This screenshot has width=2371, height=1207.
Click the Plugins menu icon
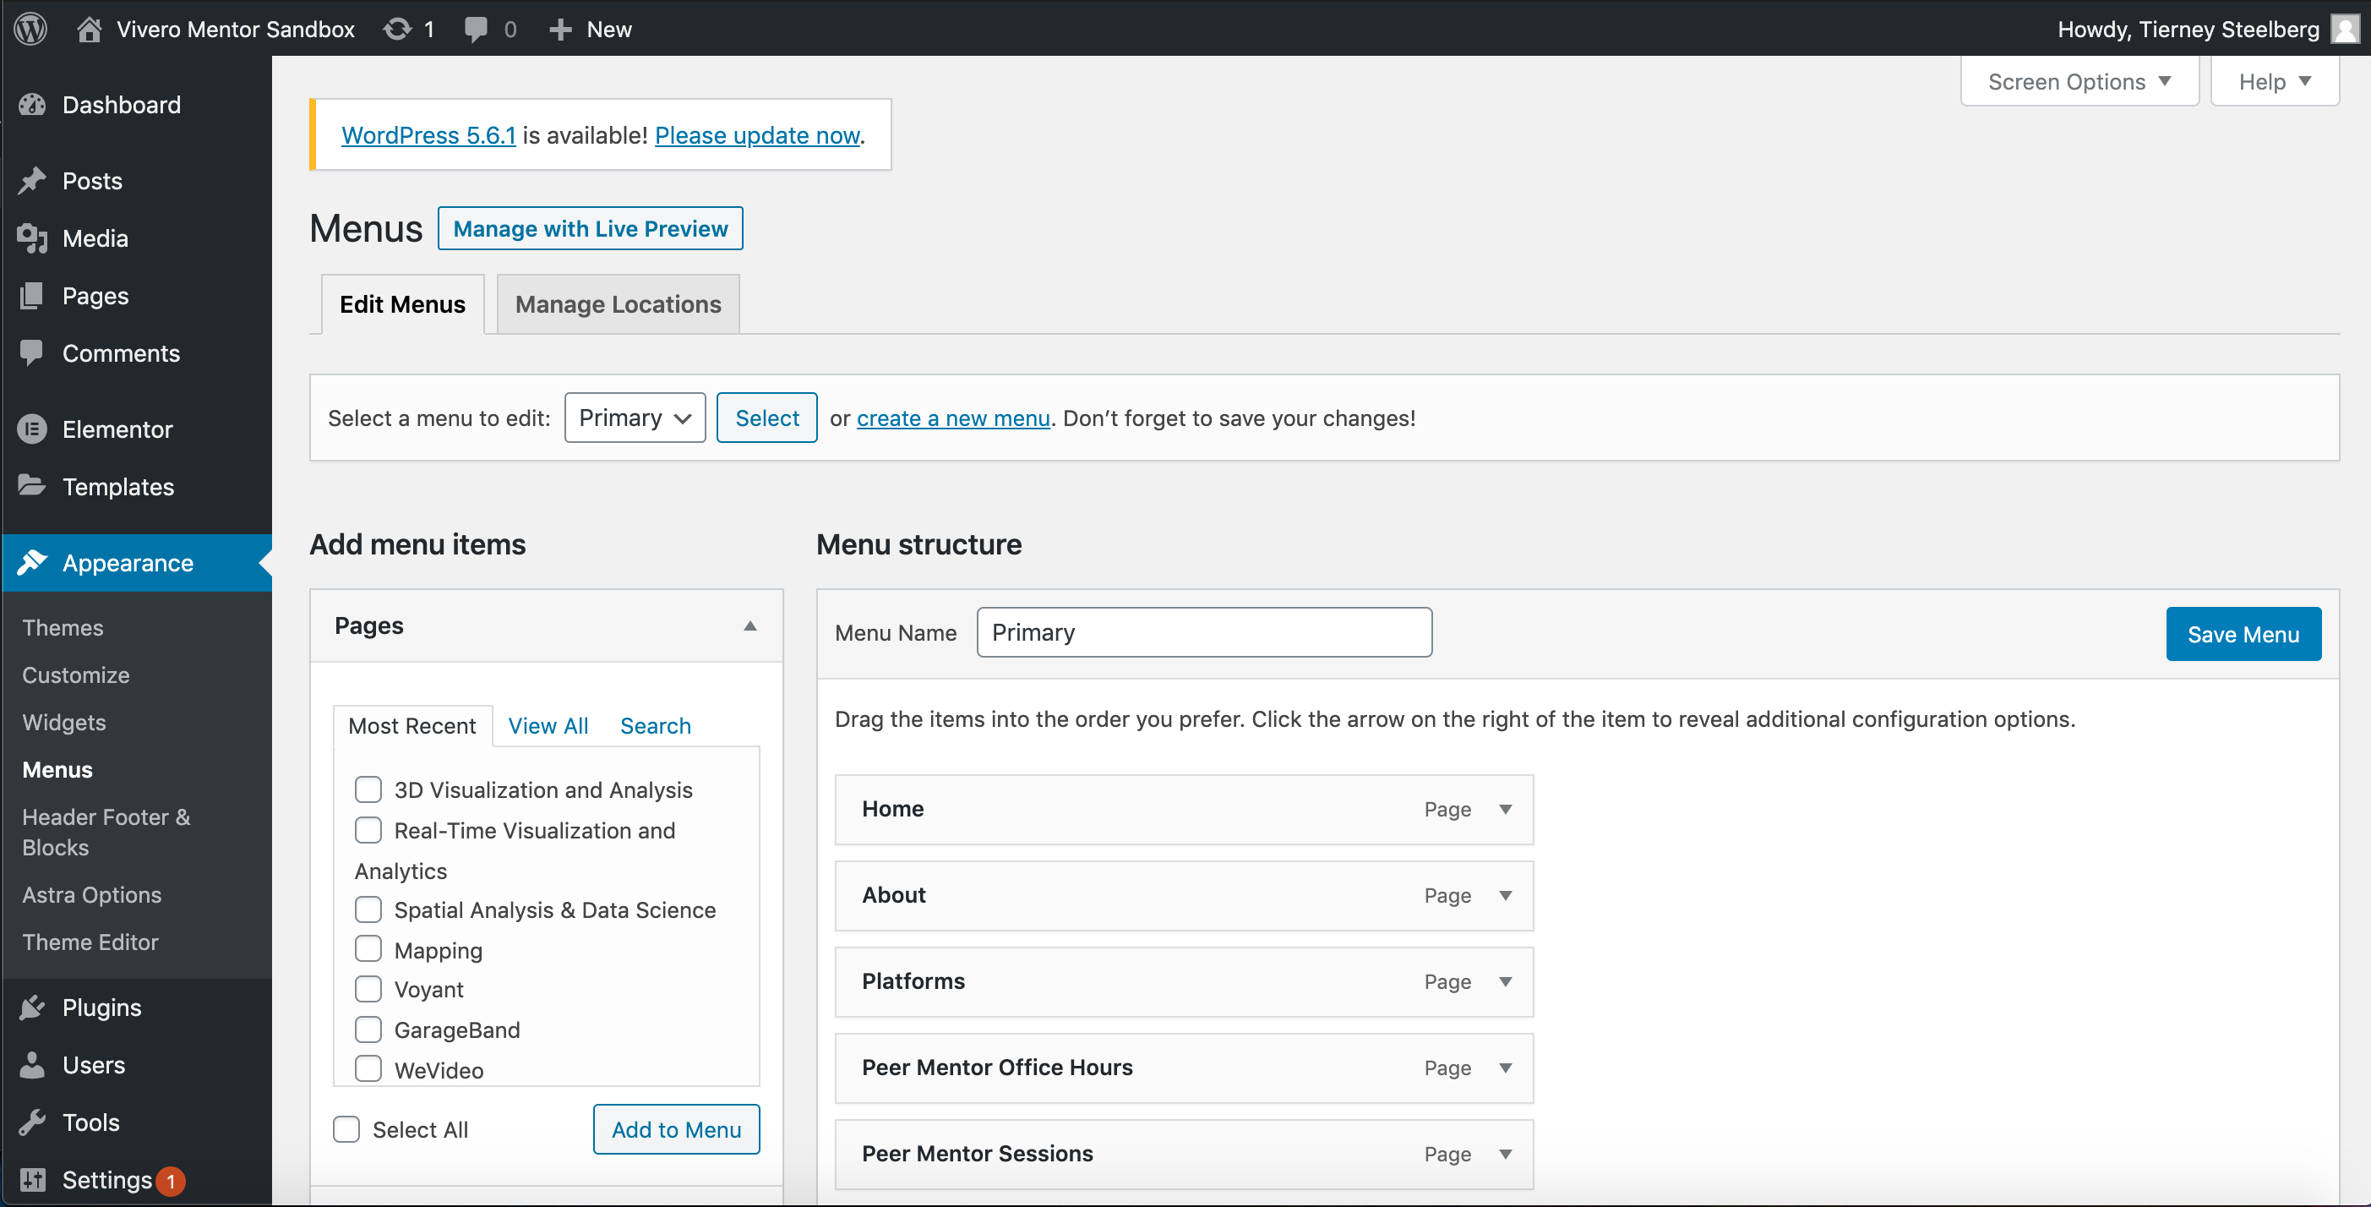[x=32, y=1007]
